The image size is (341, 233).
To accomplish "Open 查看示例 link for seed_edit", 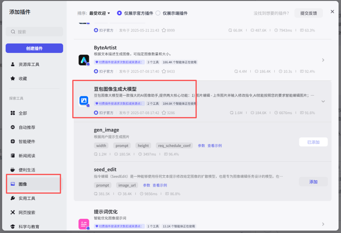I will coord(160,185).
